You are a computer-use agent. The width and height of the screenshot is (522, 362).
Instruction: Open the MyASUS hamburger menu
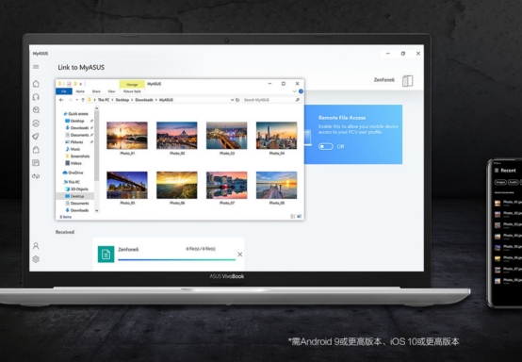click(x=36, y=67)
